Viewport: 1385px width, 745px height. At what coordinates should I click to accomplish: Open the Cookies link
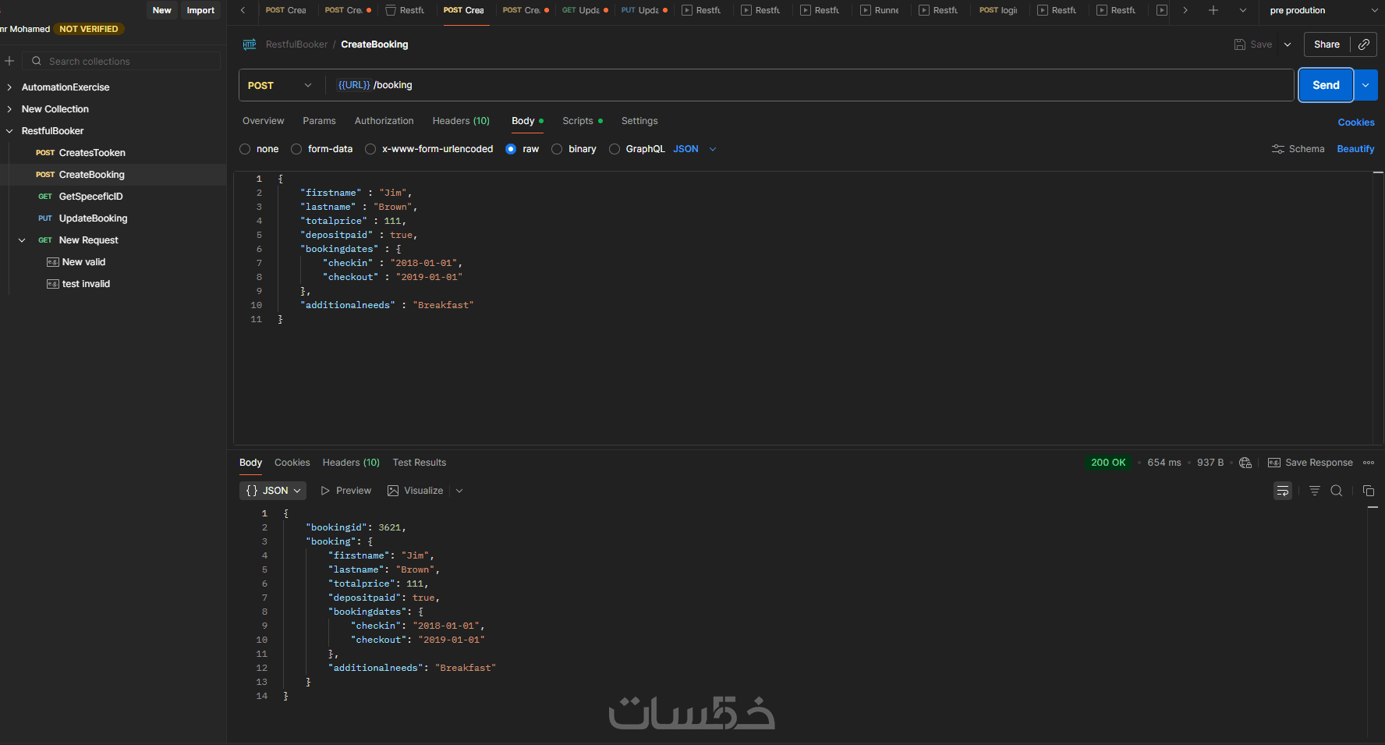pos(1356,122)
